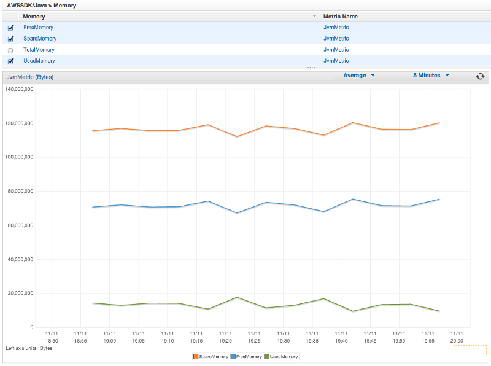The image size is (491, 366).
Task: Open the JvmMetric link in TotalMemory row
Action: [x=336, y=50]
